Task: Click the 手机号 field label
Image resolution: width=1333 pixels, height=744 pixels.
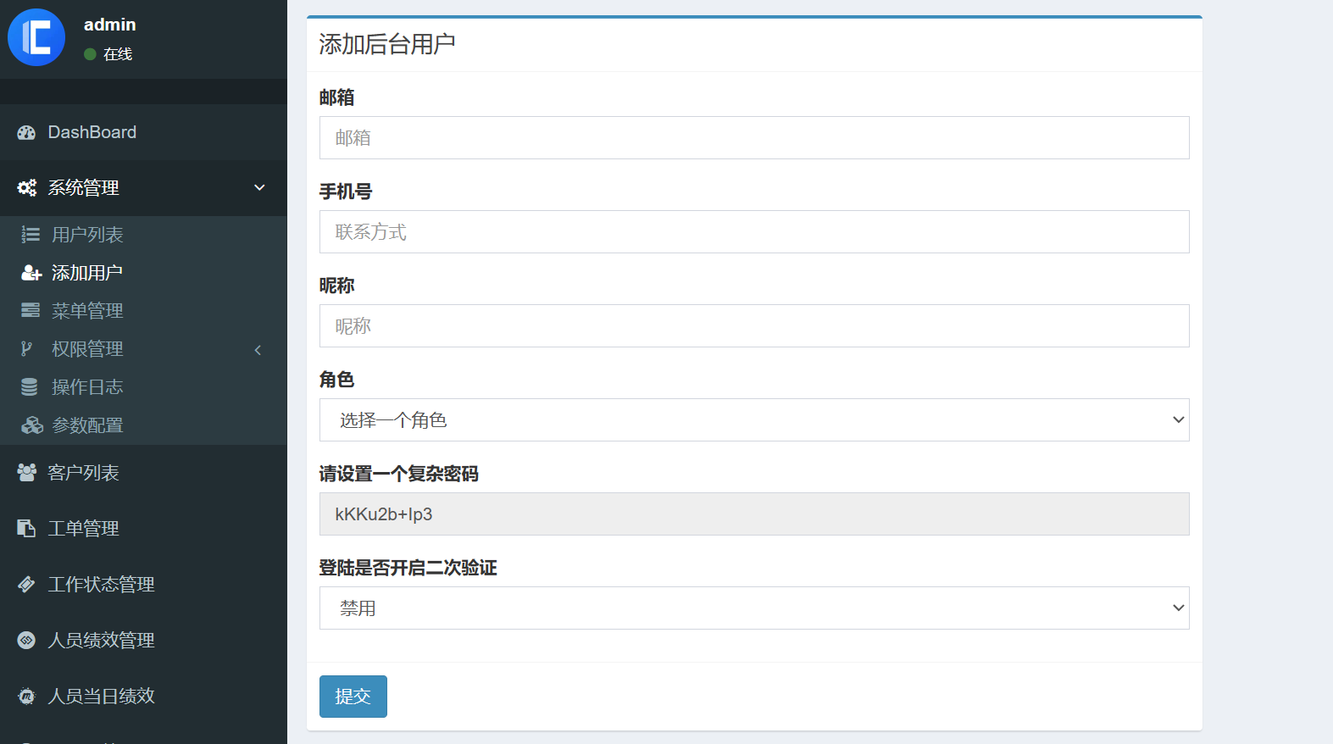Action: pos(346,192)
